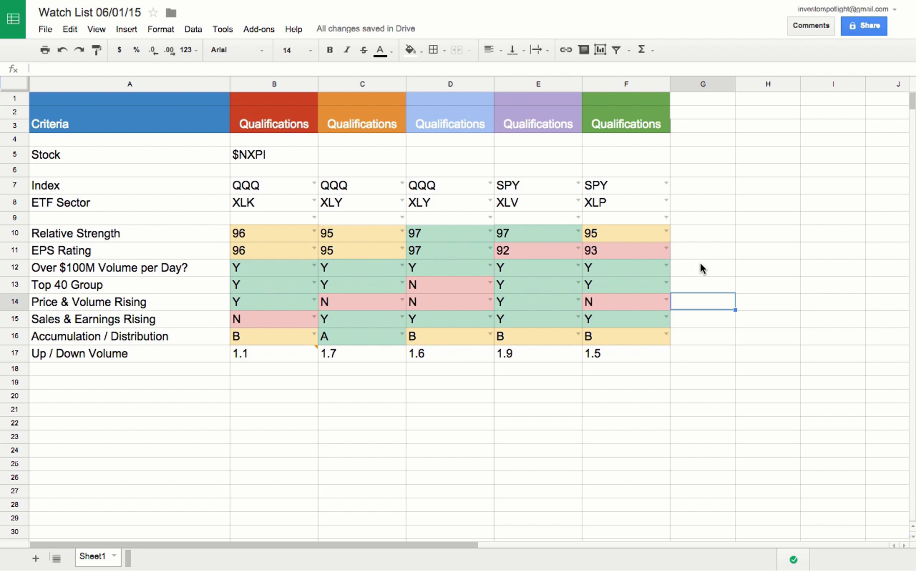Click the Merge cells icon
Image resolution: width=916 pixels, height=572 pixels.
pos(456,50)
